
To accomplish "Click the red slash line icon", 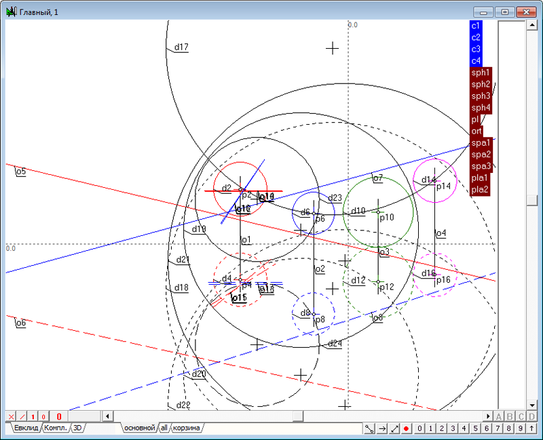I will click(x=22, y=416).
